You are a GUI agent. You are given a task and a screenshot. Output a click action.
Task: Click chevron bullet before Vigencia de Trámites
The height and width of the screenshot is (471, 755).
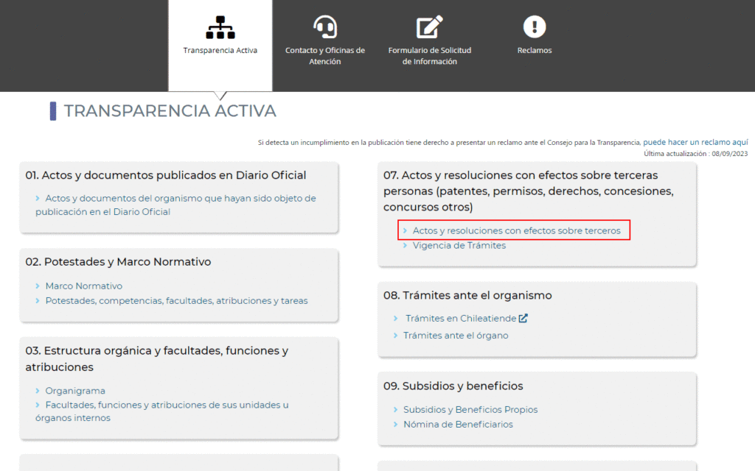click(405, 246)
